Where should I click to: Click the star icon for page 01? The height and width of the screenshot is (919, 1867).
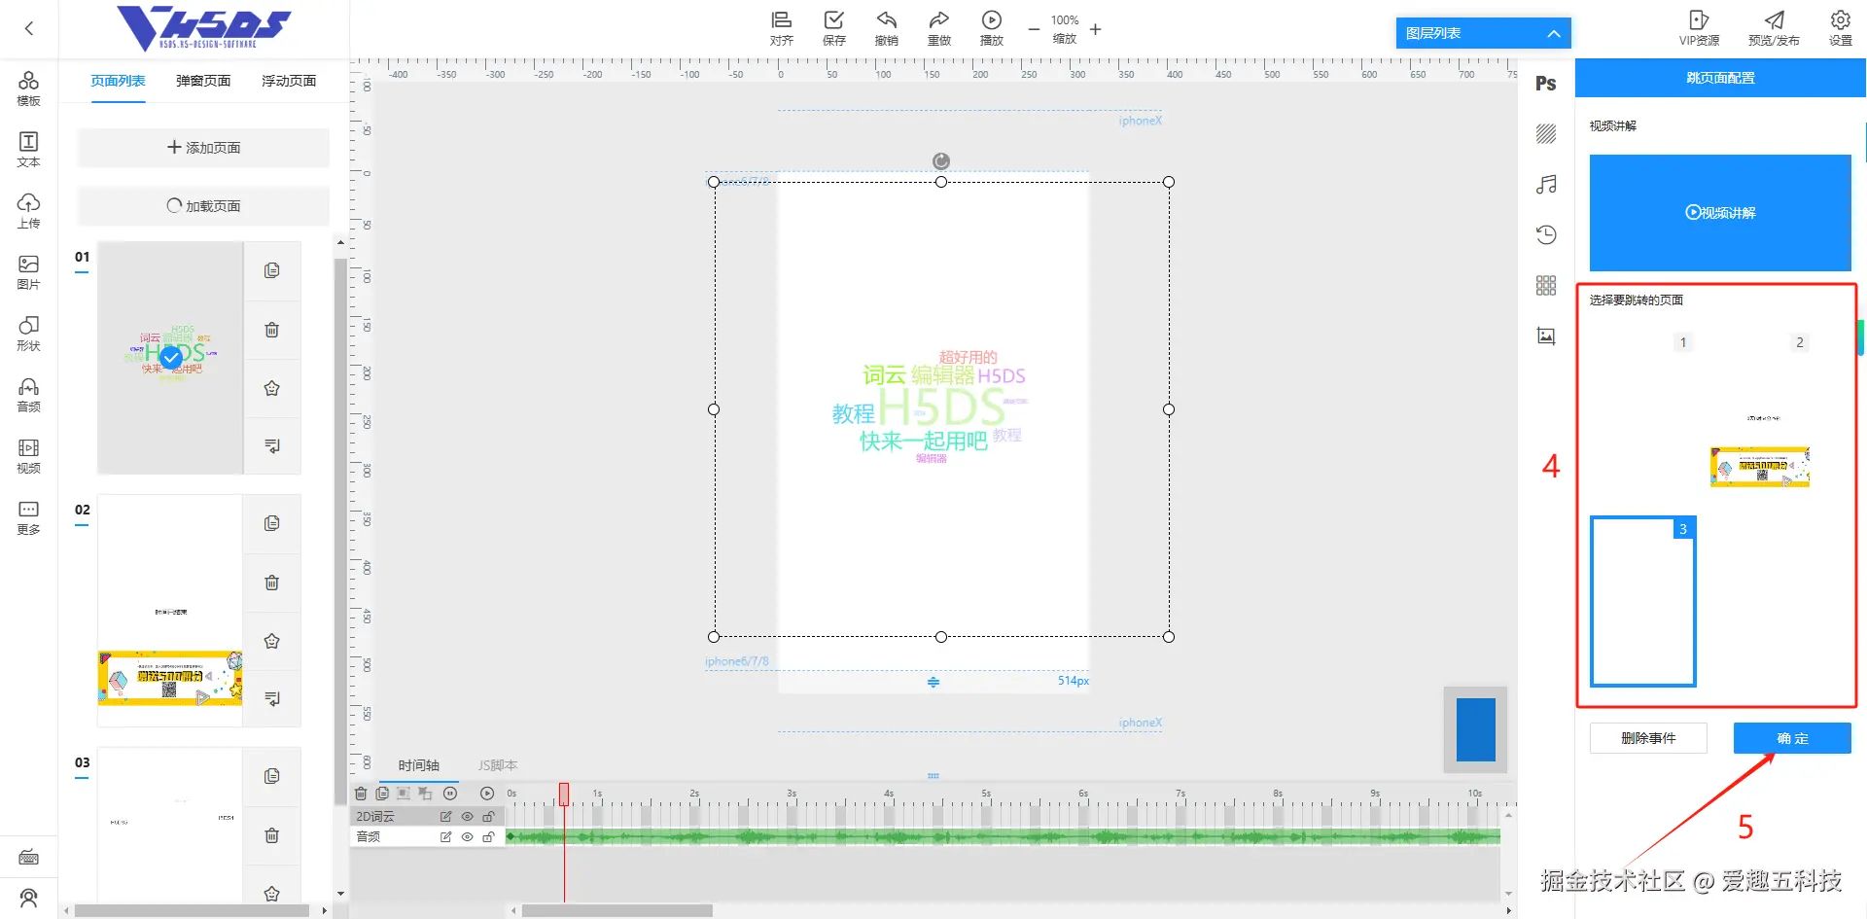(x=272, y=388)
